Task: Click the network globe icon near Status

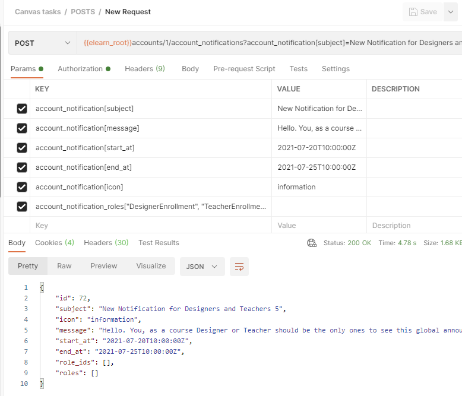Action: pos(311,243)
